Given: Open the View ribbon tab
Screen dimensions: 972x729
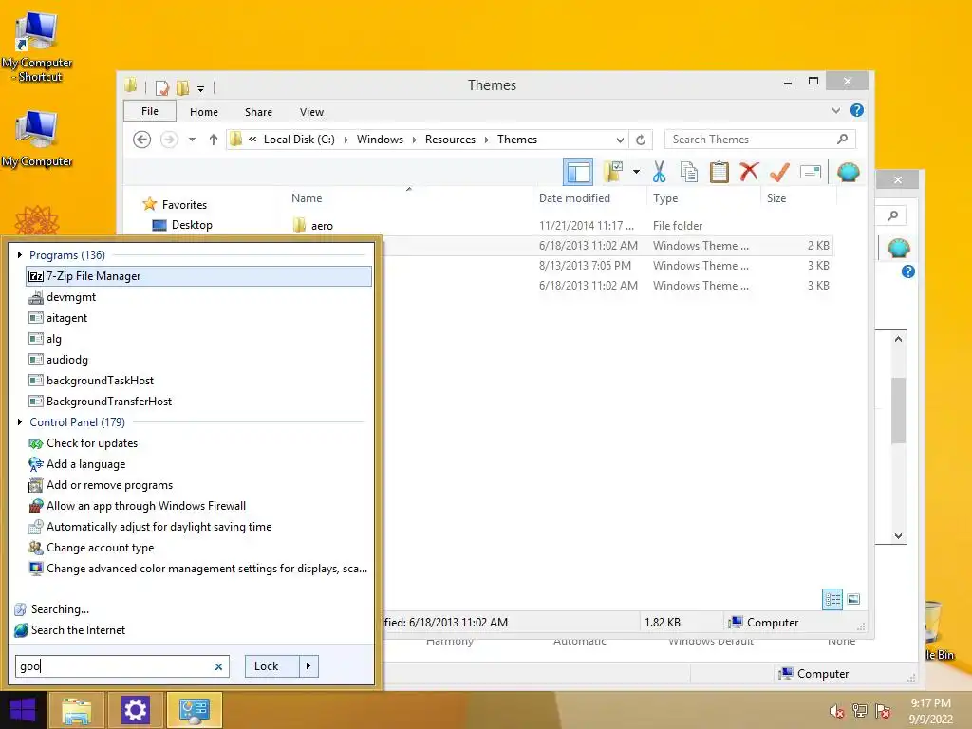Looking at the screenshot, I should point(311,112).
